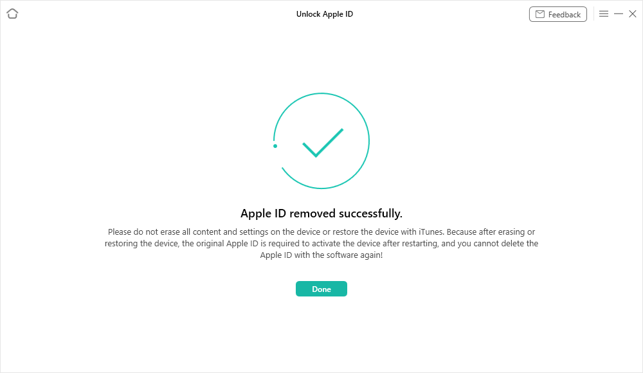
Task: Click the green Done control below the message
Action: (x=321, y=289)
